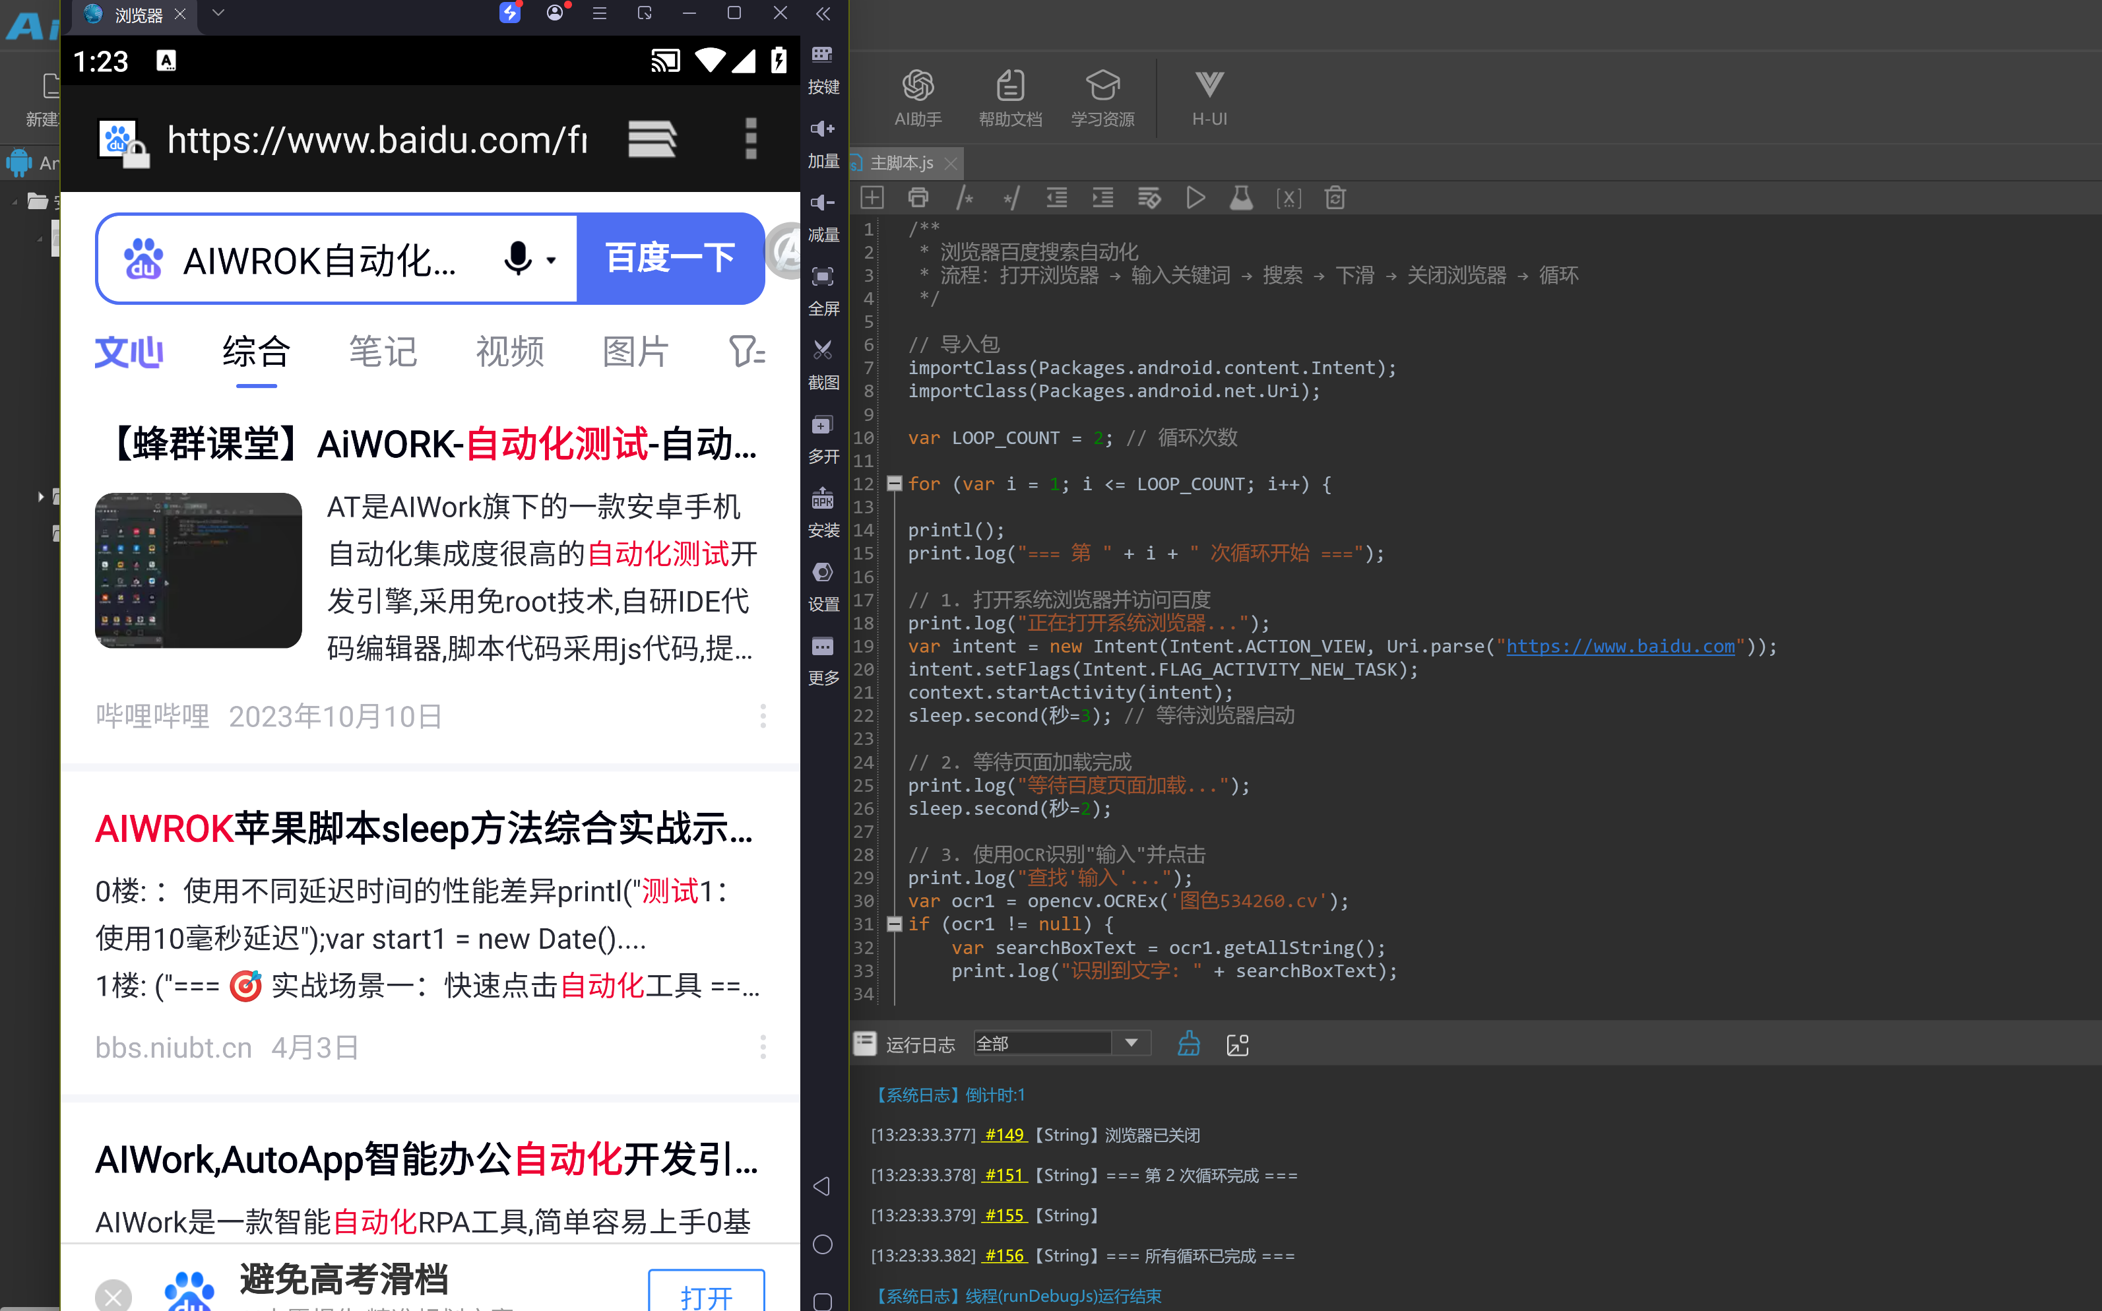Open log line link #151
2102x1311 pixels.
1005,1175
